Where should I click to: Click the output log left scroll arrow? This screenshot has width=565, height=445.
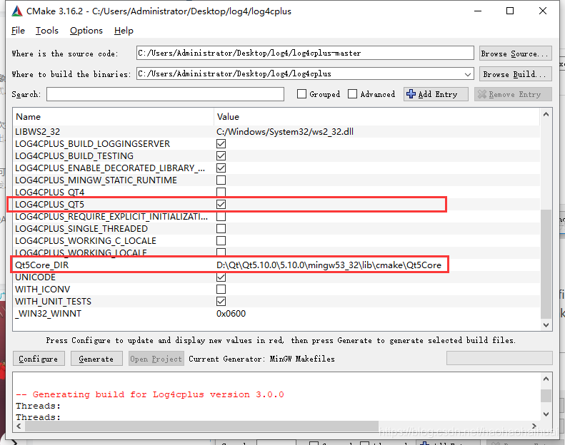19,426
